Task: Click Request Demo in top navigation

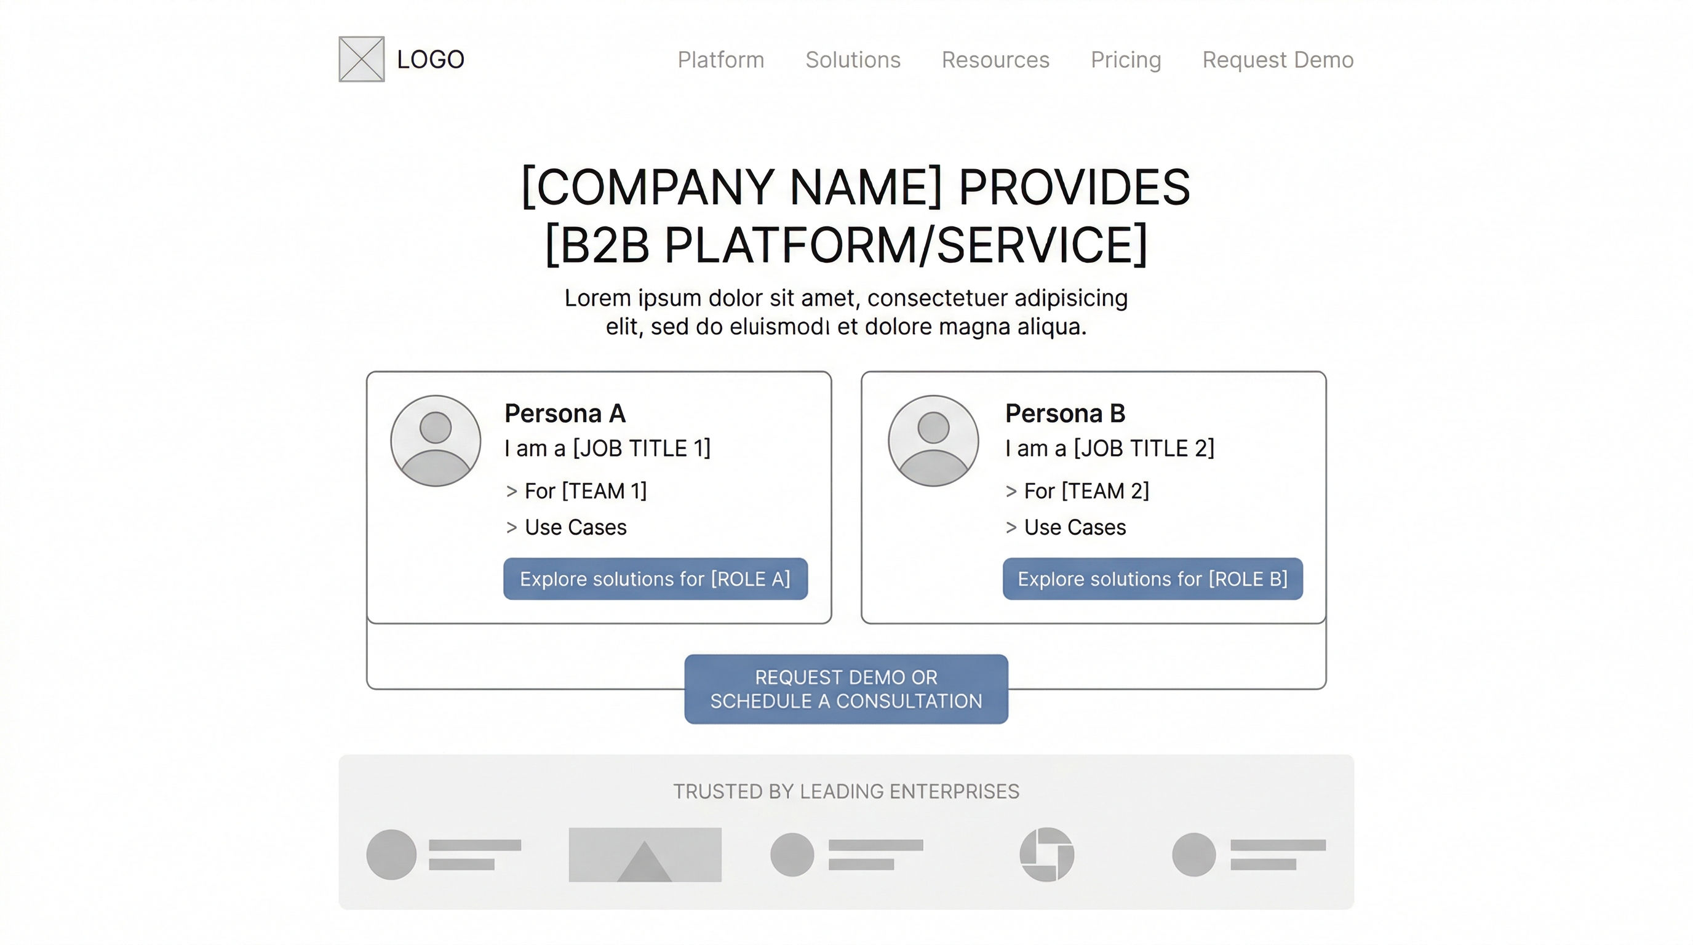Action: (x=1277, y=60)
